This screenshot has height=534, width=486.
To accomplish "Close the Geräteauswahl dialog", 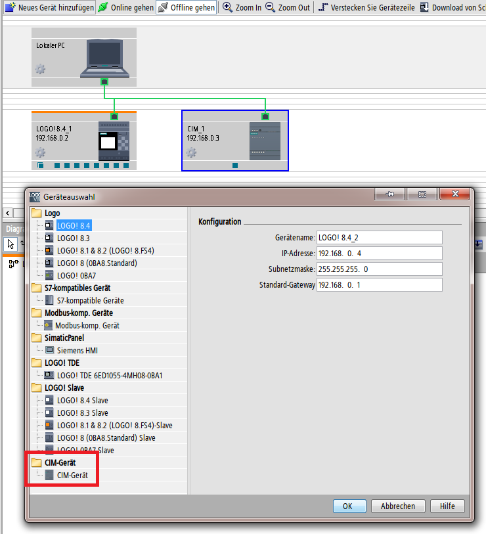I will 455,194.
